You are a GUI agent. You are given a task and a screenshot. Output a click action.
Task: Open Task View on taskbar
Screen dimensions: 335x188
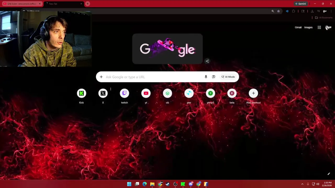pos(137,184)
